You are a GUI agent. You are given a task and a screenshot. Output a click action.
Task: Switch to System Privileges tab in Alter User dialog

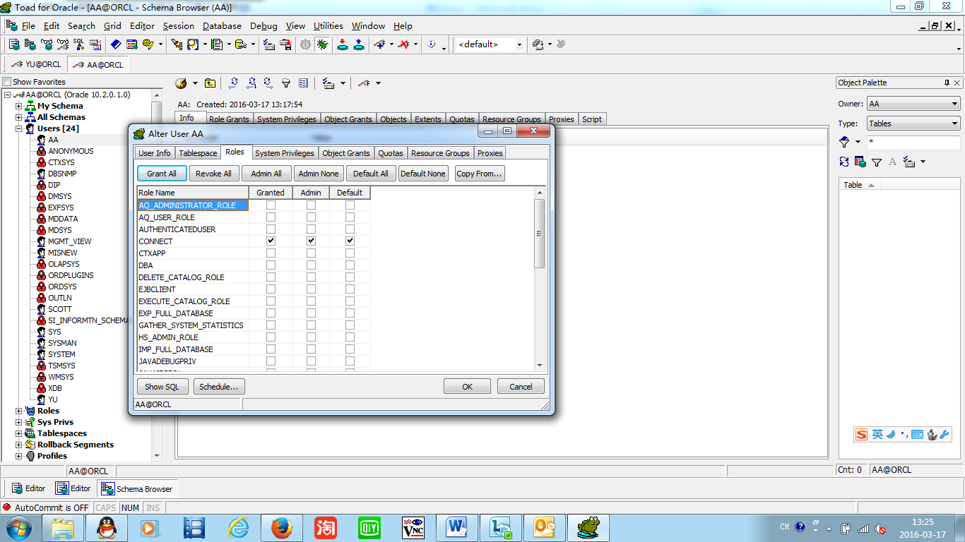(284, 153)
